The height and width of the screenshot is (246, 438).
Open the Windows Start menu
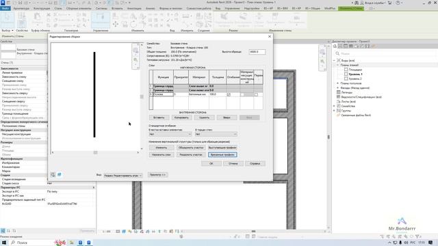tap(4, 243)
